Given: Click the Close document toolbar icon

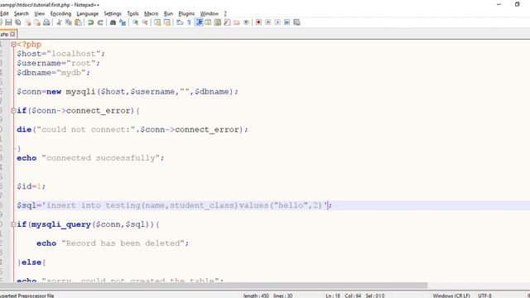Looking at the screenshot, I should 27,22.
